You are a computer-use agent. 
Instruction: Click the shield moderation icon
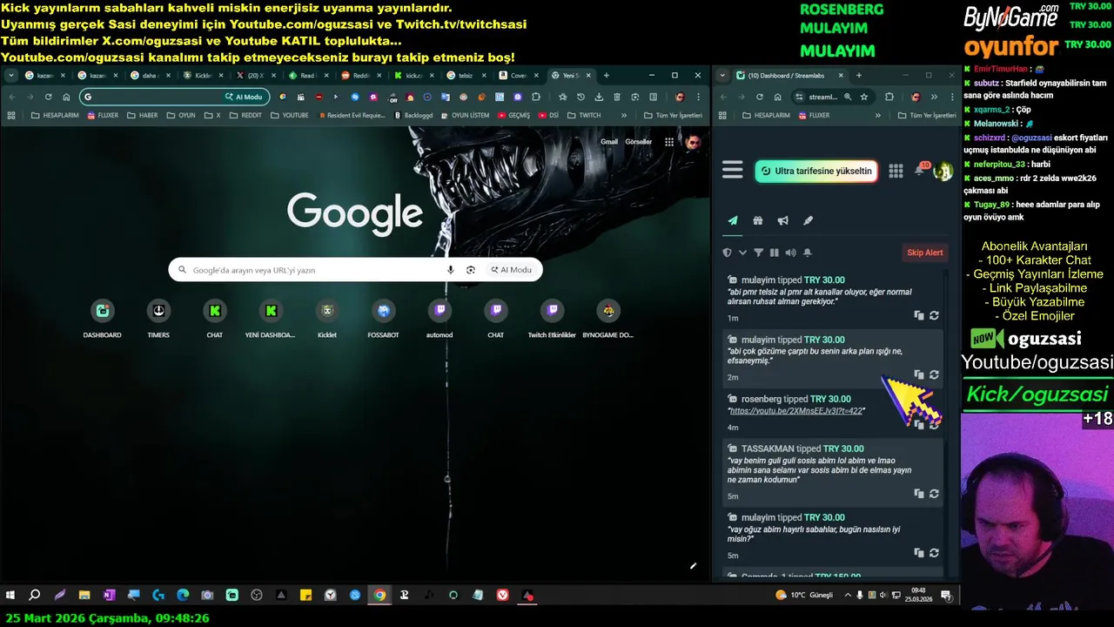728,253
